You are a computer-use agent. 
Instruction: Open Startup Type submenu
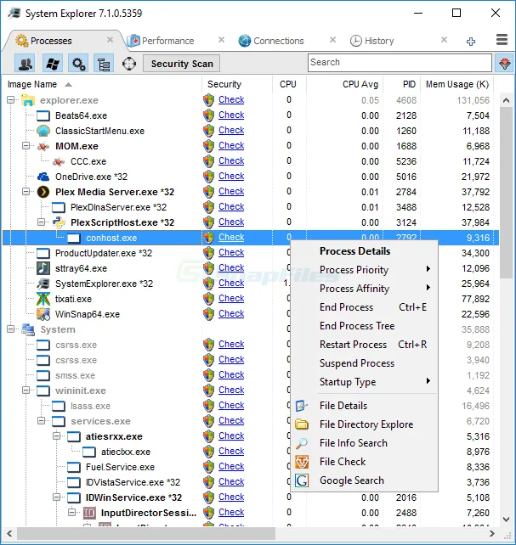pyautogui.click(x=365, y=382)
